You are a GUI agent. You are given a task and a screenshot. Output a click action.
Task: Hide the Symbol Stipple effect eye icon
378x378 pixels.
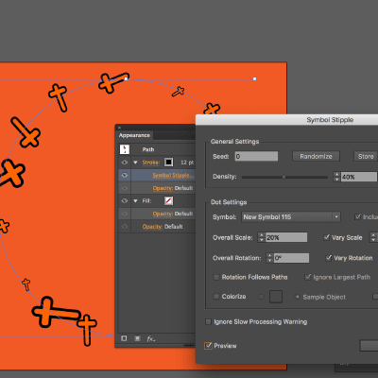click(x=125, y=175)
